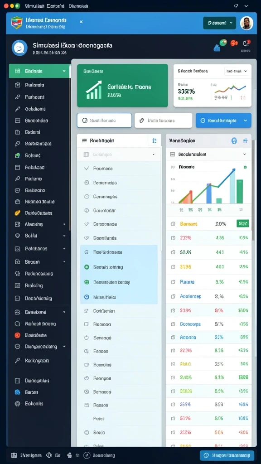Click the red circle icon in sidebar
Viewport: 261px width, 464px height.
pos(18,335)
